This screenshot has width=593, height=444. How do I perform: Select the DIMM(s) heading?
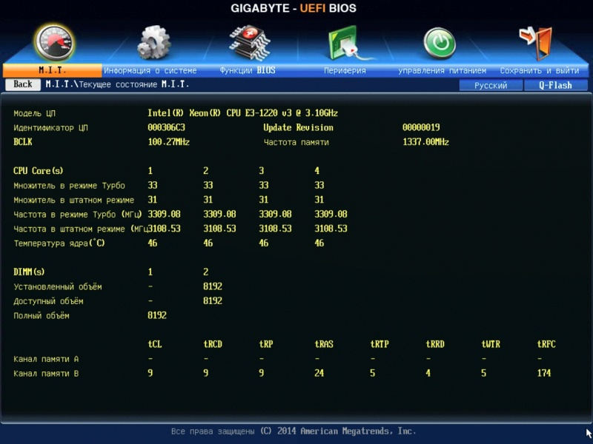[x=29, y=272]
